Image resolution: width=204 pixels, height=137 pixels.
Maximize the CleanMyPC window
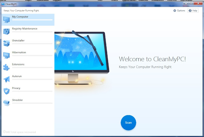click(191, 4)
